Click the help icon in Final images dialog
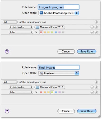 click(7, 111)
